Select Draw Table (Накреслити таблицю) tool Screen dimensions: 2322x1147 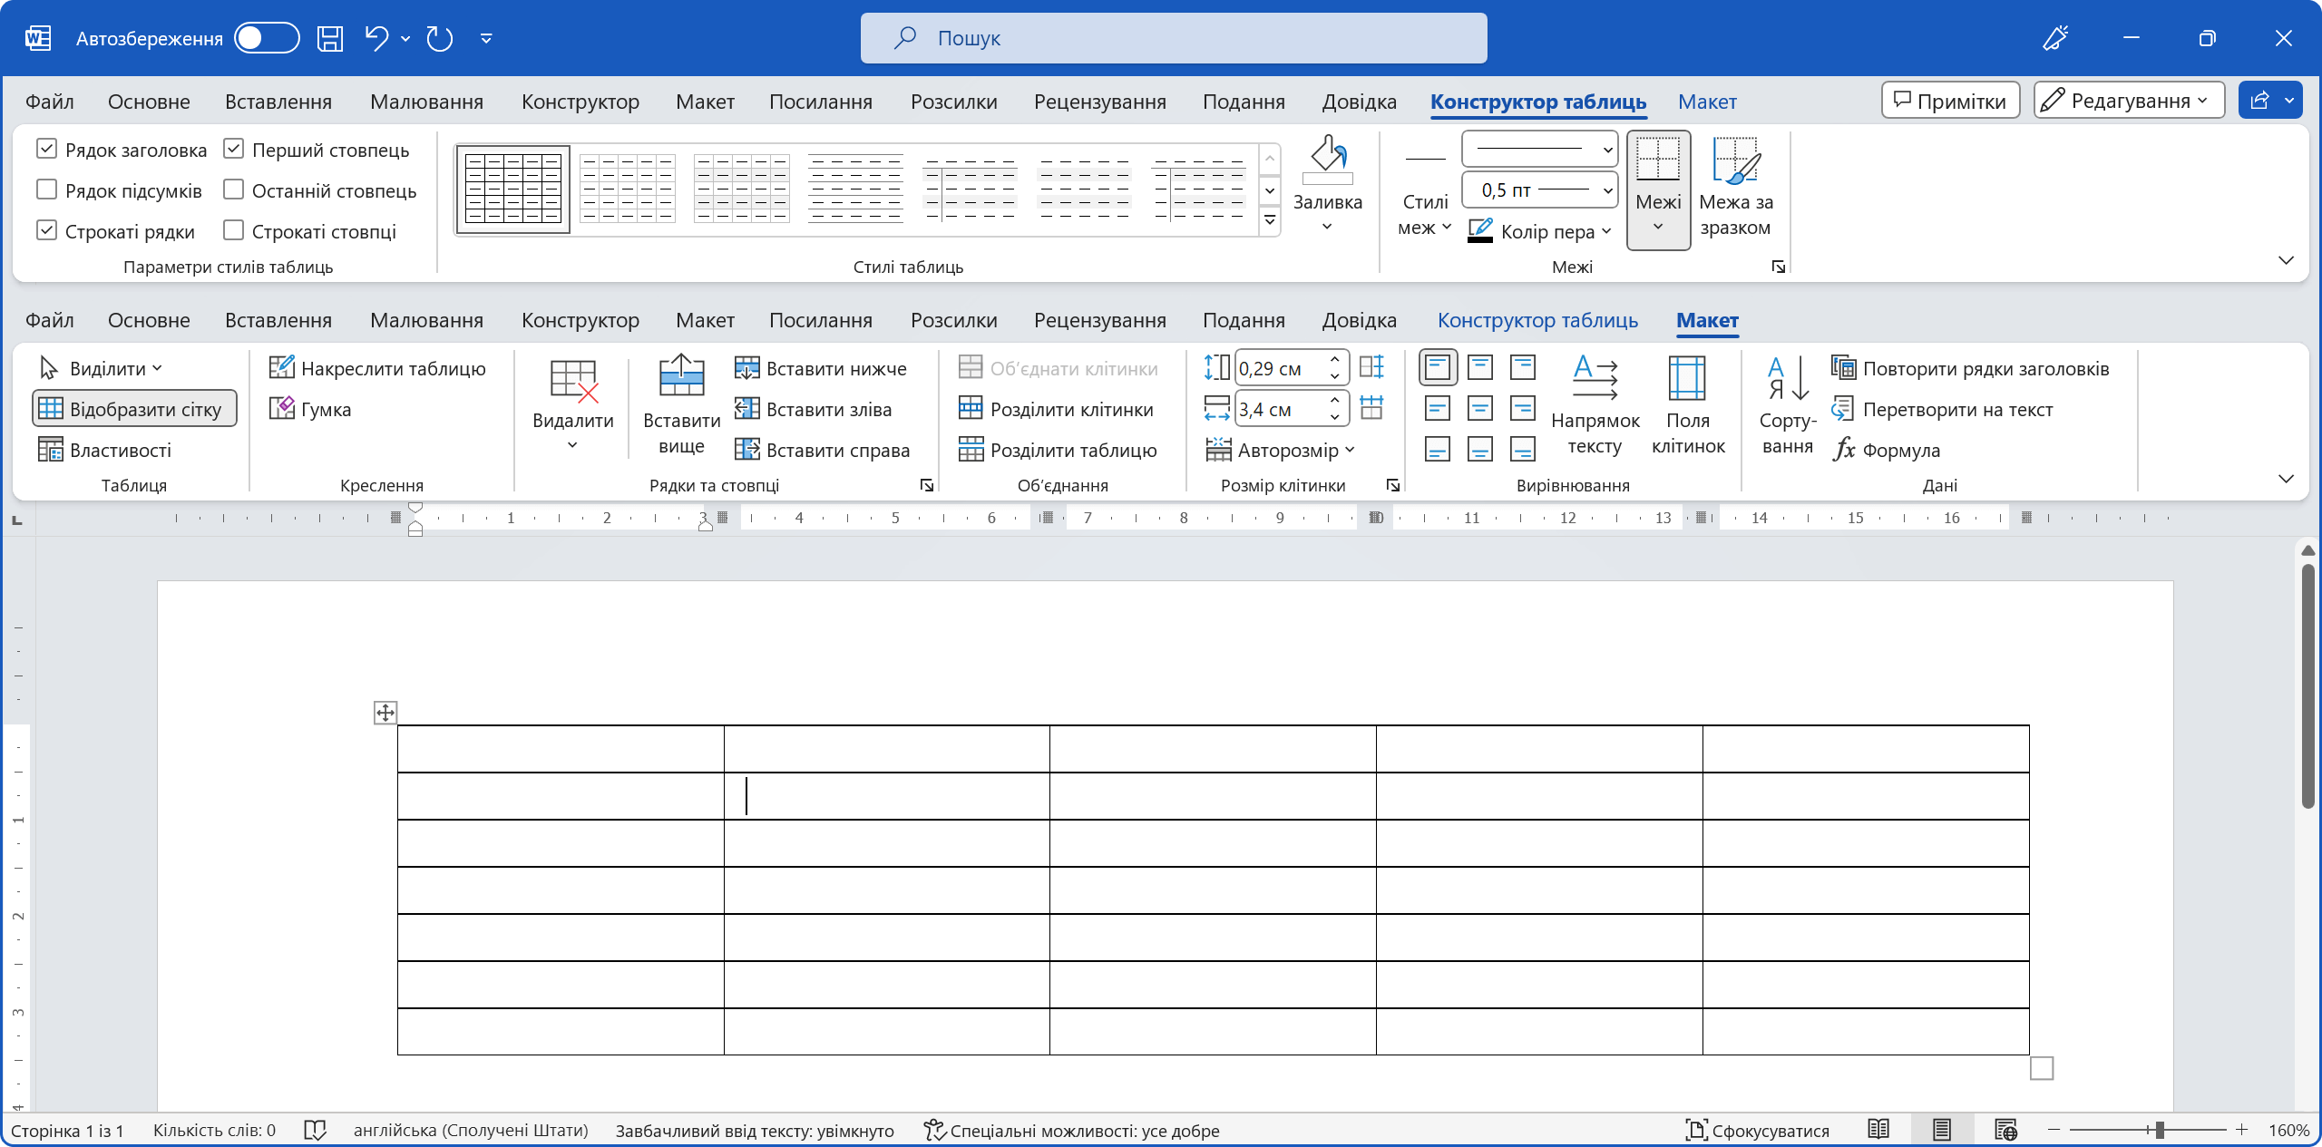coord(377,368)
